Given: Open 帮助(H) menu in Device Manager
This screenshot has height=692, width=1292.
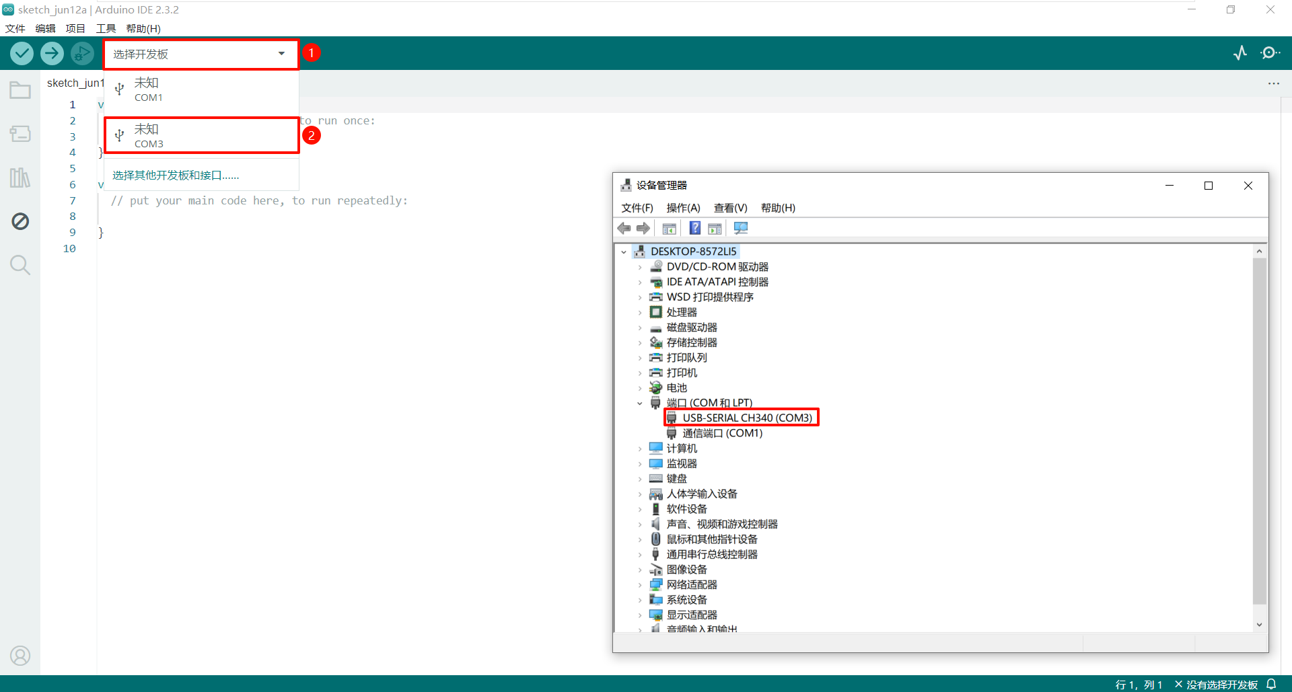Looking at the screenshot, I should tap(778, 208).
